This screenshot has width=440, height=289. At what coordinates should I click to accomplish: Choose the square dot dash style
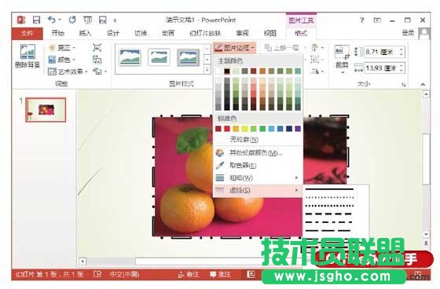coord(329,206)
